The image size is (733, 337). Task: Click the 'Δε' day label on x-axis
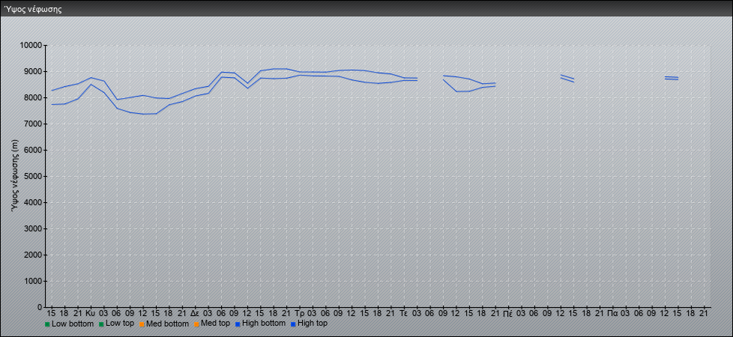(196, 313)
